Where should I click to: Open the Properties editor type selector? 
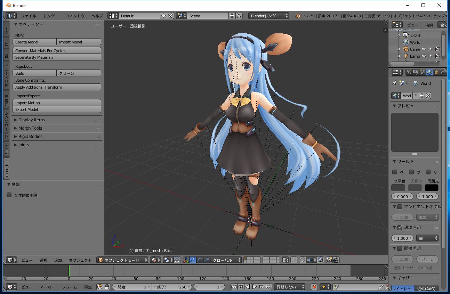coord(397,72)
